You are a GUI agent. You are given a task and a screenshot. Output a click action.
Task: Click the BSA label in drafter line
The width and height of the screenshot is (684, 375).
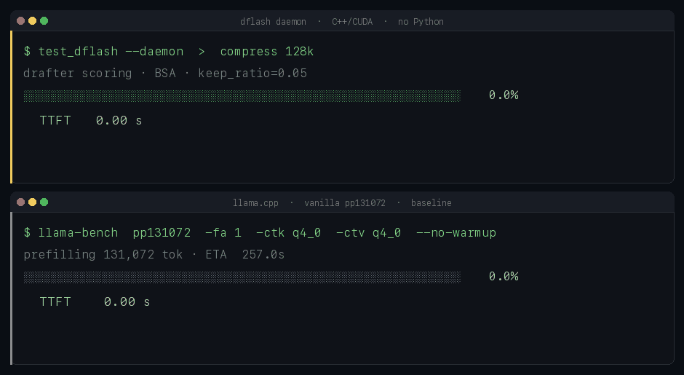165,73
